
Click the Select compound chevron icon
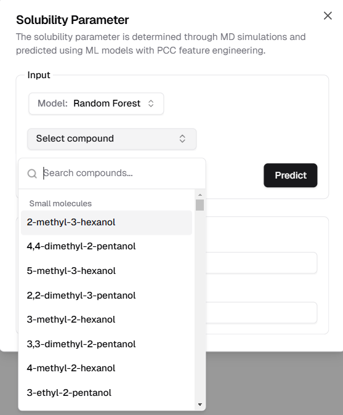click(x=182, y=139)
